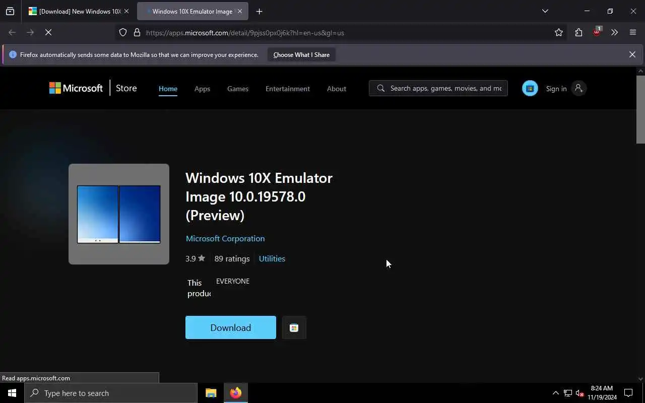Dismiss the Firefox data notification bar

[x=632, y=54]
